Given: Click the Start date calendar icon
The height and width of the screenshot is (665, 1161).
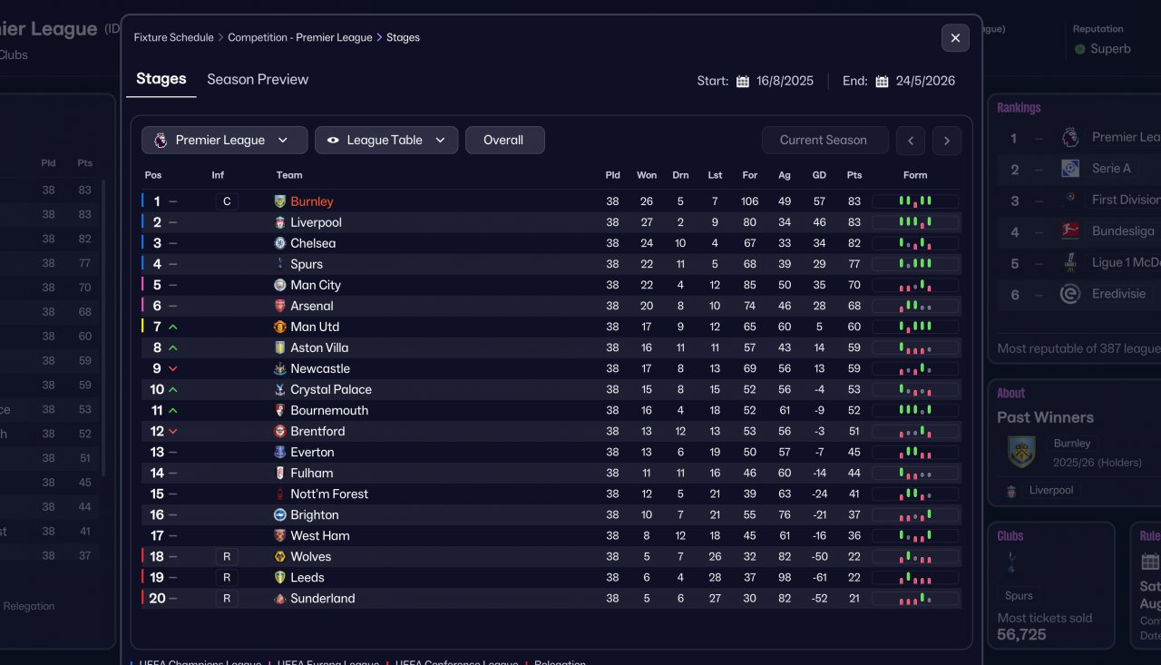Looking at the screenshot, I should [x=743, y=81].
